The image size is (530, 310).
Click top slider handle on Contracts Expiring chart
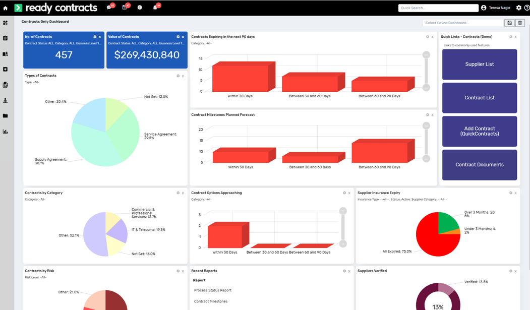tap(426, 55)
